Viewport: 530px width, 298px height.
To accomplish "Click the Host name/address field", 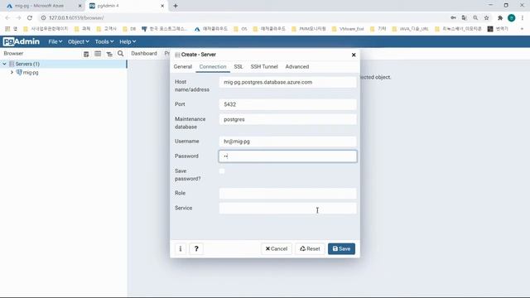I will click(x=287, y=82).
